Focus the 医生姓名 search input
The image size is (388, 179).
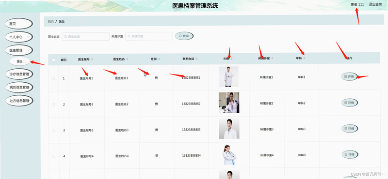pos(86,36)
